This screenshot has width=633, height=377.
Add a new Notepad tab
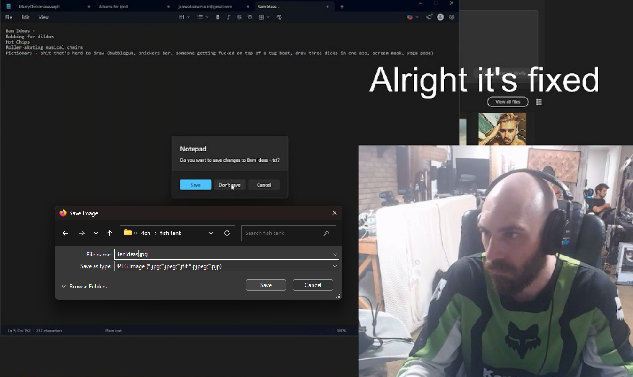pyautogui.click(x=342, y=7)
